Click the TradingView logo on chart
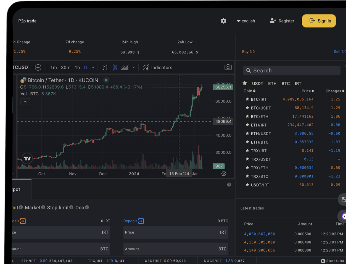 [x=27, y=159]
